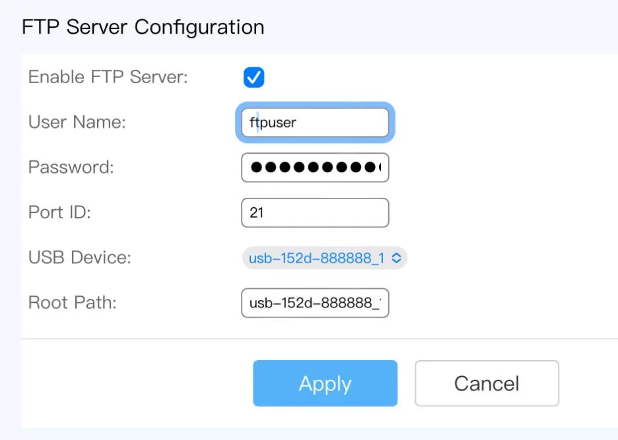Click the Root Path label
This screenshot has width=618, height=440.
coord(73,303)
